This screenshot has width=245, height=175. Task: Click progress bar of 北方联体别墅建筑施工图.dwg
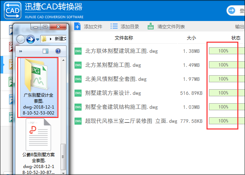[x=227, y=51]
